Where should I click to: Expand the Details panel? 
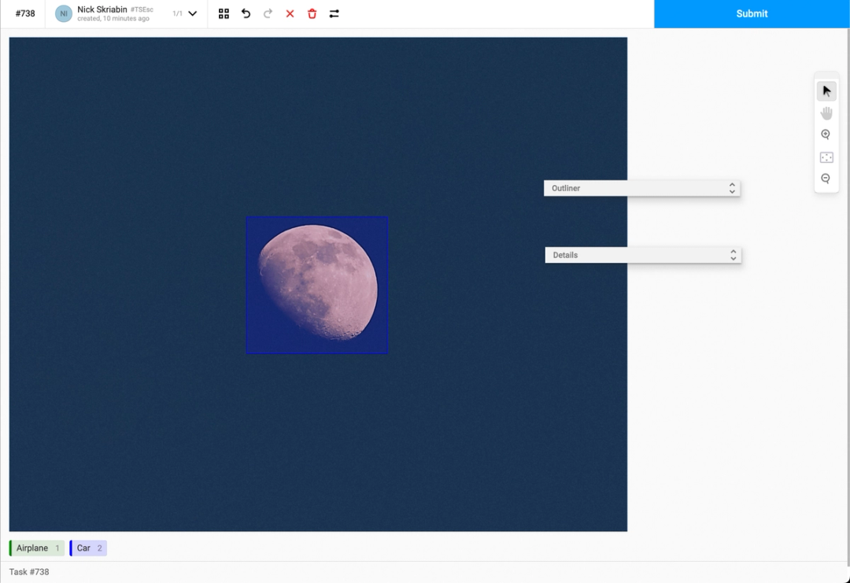pyautogui.click(x=731, y=254)
